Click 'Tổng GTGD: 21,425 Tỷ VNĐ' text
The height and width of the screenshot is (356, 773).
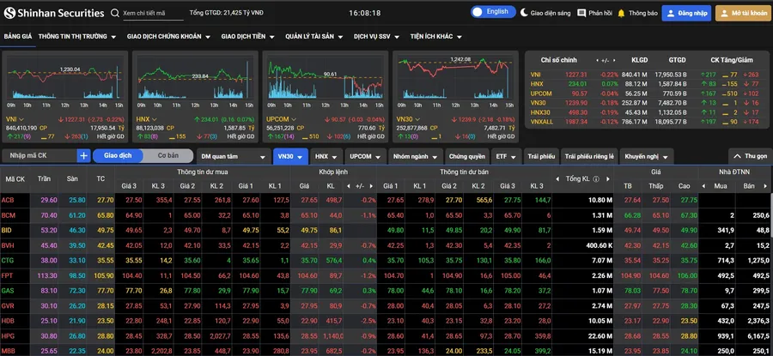click(x=226, y=13)
